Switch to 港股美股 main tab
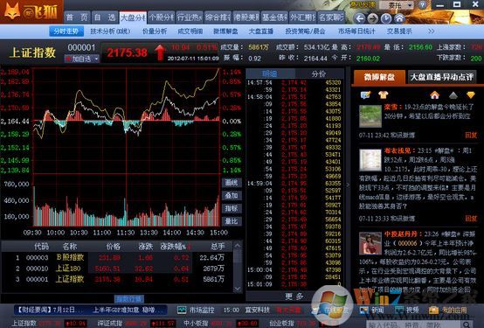This screenshot has width=484, height=328. [245, 17]
